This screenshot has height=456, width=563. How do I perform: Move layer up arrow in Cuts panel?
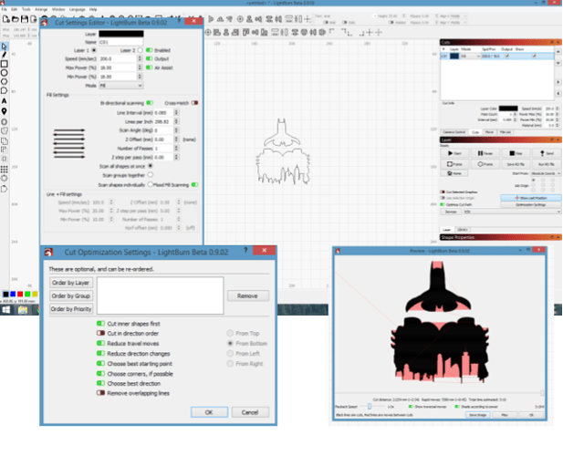(558, 52)
